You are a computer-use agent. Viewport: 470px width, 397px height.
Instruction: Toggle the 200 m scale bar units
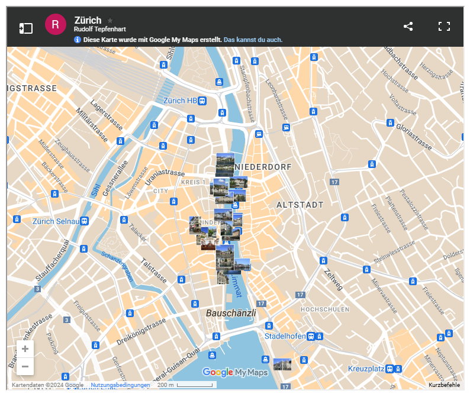tap(185, 385)
